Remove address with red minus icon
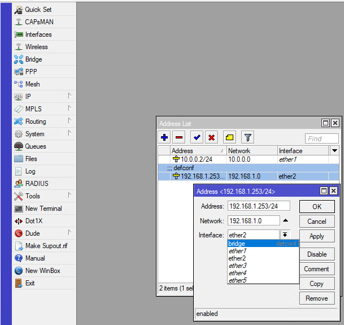Viewport: 344px width, 325px height. pos(179,137)
